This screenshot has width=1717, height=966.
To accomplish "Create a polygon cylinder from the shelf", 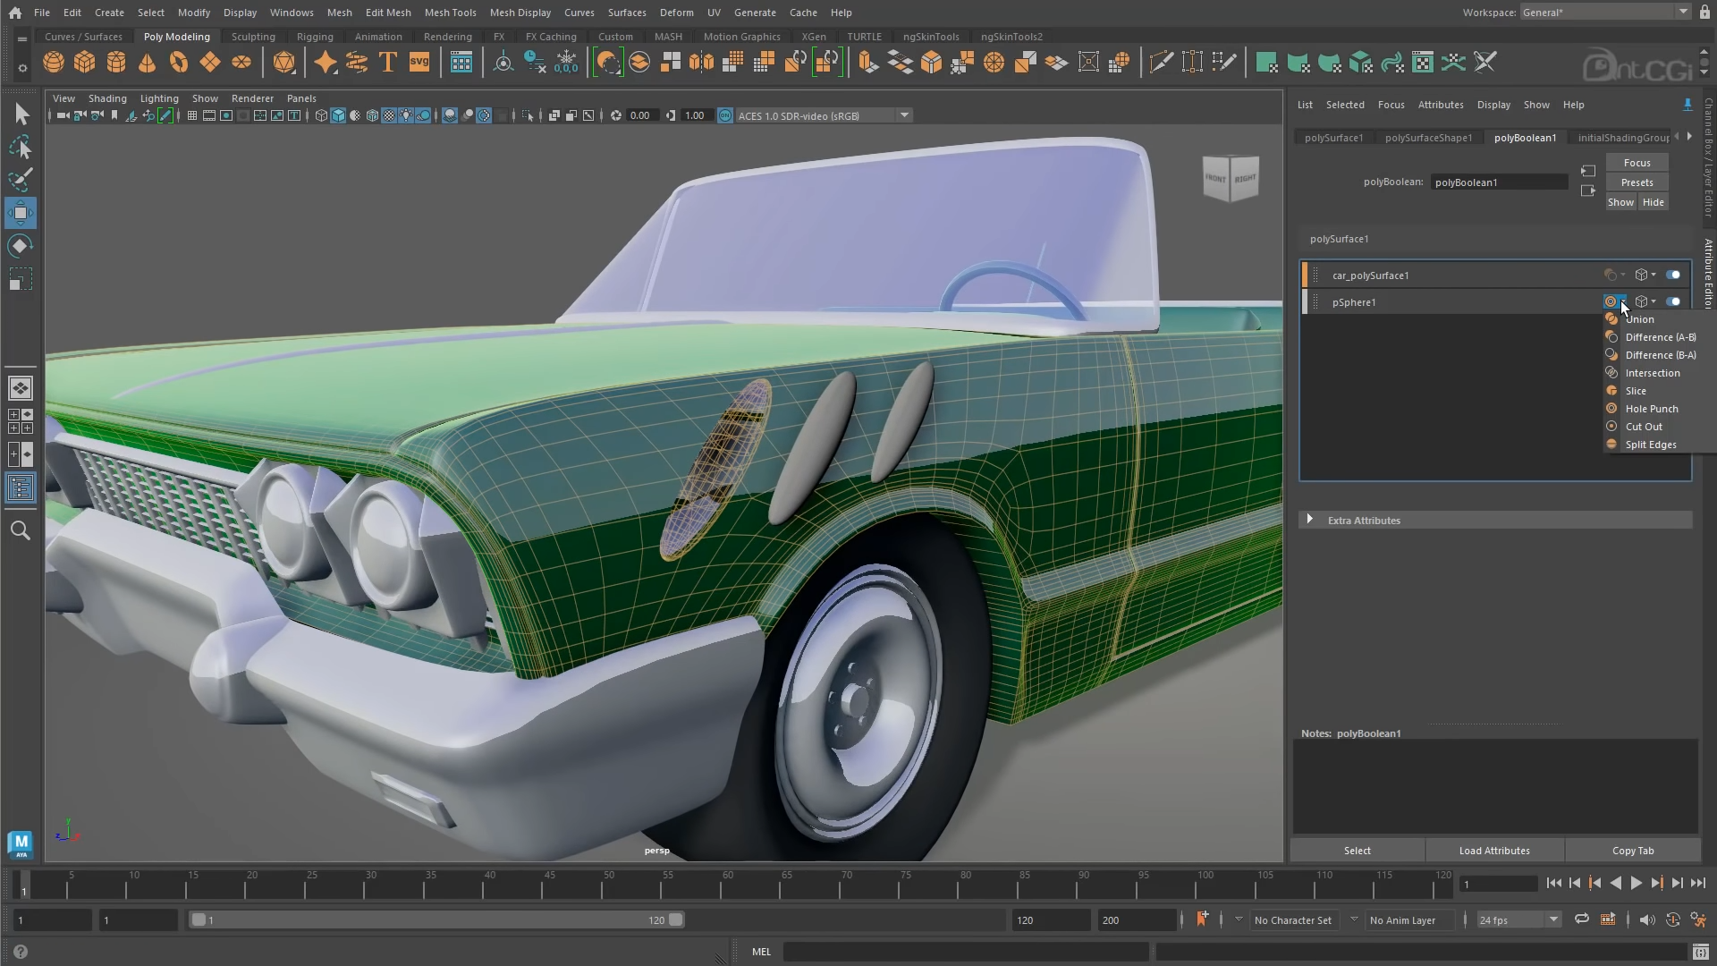I will click(116, 63).
